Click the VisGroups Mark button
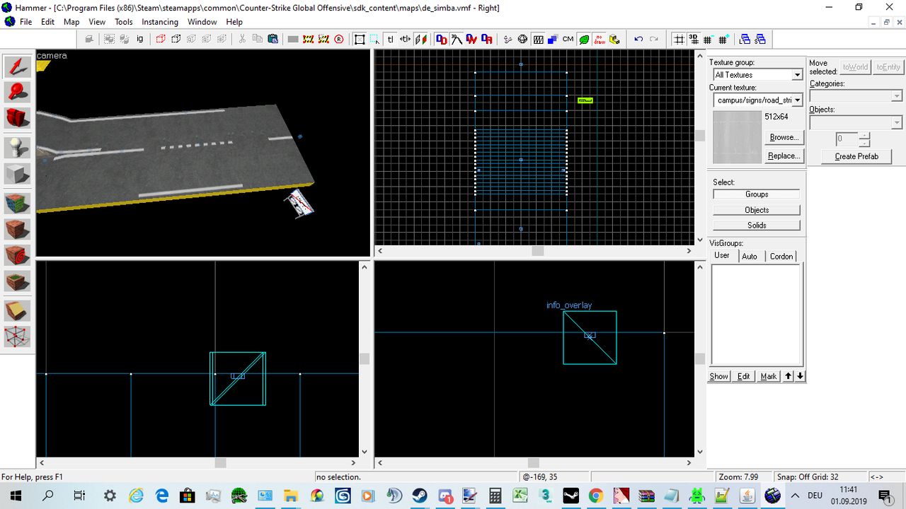The height and width of the screenshot is (509, 906). pyautogui.click(x=769, y=376)
